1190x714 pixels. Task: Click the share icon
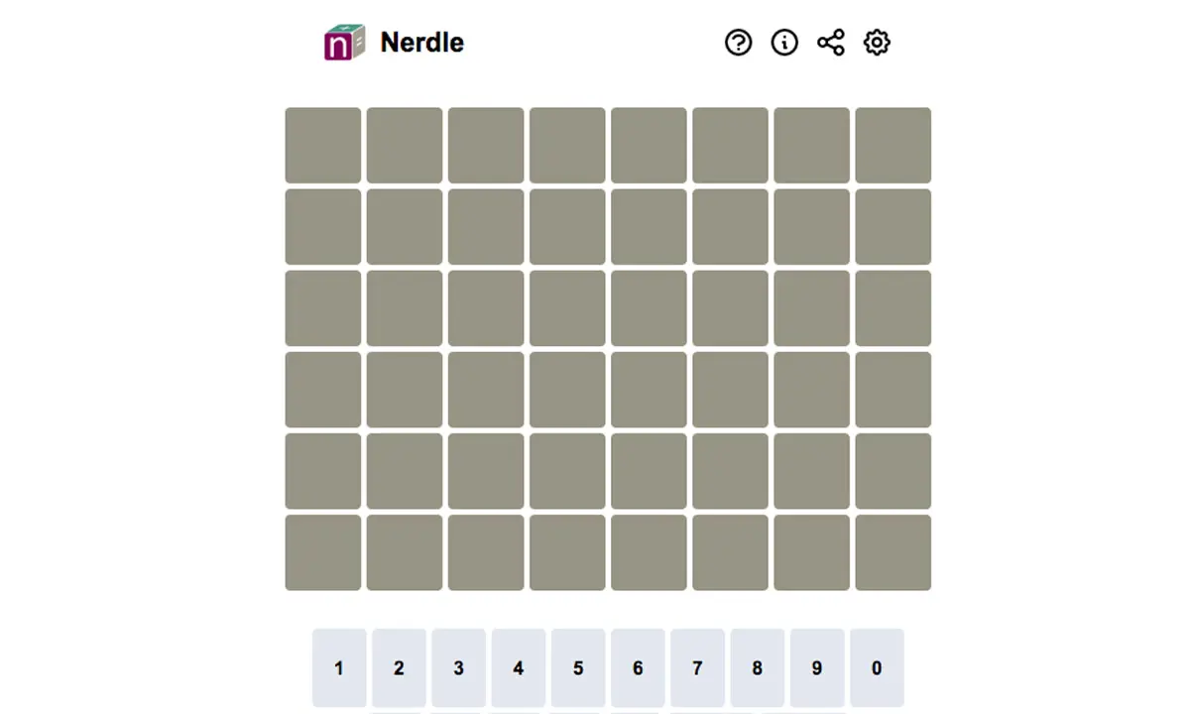831,43
